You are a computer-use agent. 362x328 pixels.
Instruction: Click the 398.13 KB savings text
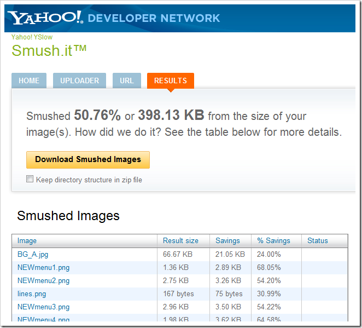coord(171,115)
